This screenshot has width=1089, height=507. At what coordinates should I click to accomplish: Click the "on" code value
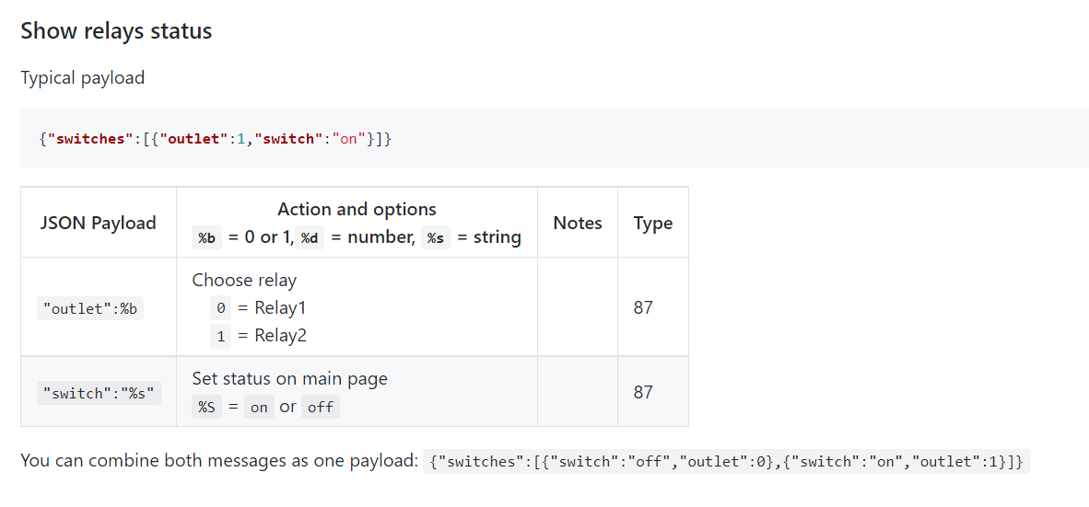click(259, 408)
